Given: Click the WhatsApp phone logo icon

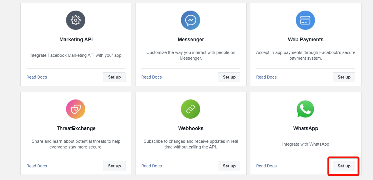Looking at the screenshot, I should coord(306,109).
